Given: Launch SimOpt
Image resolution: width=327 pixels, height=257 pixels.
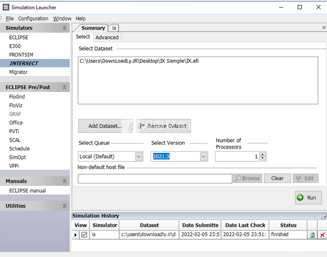Looking at the screenshot, I should (17, 158).
